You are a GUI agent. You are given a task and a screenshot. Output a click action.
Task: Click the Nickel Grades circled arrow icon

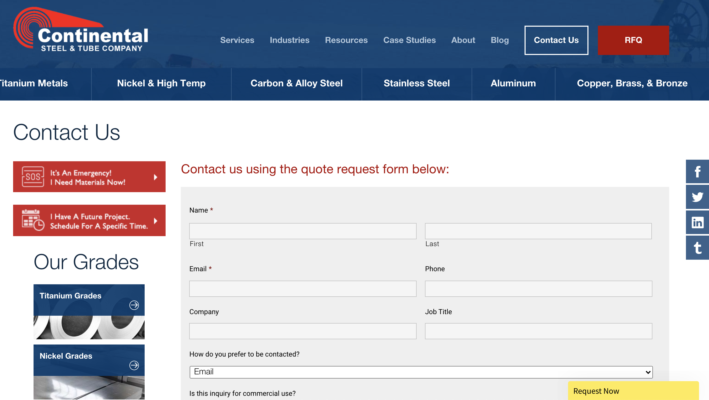(134, 365)
